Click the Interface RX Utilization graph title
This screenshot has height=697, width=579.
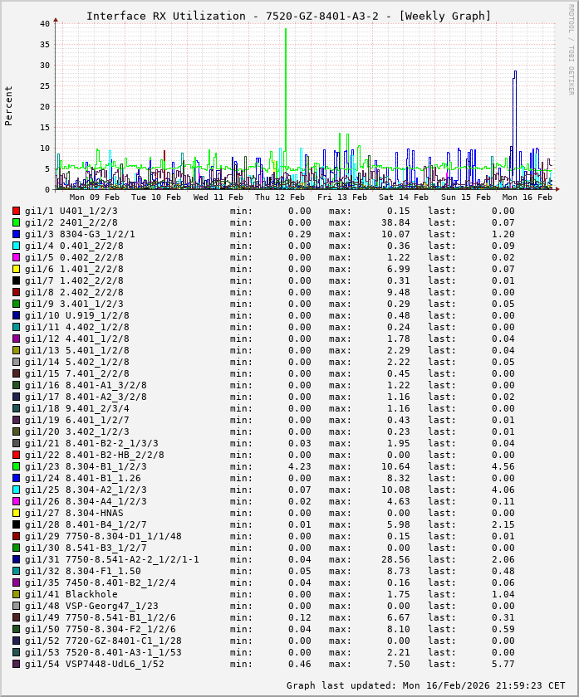click(x=288, y=16)
